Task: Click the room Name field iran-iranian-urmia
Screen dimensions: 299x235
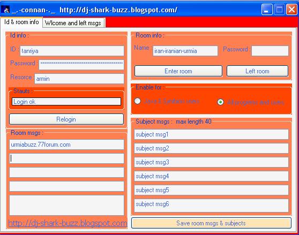Action: (185, 51)
